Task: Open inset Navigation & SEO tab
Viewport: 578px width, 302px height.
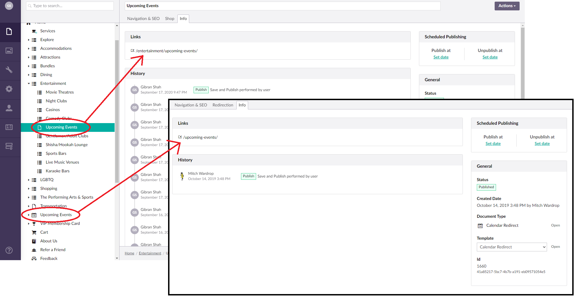Action: [x=191, y=105]
